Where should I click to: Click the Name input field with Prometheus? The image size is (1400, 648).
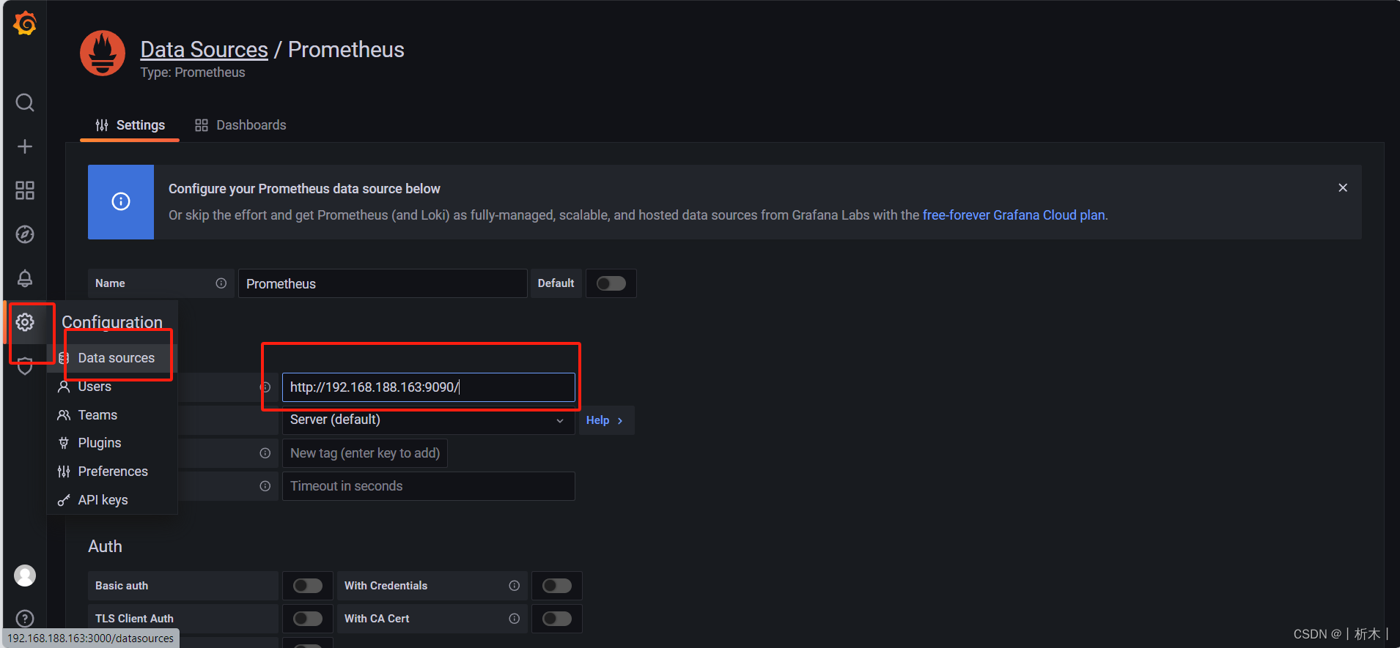point(383,283)
